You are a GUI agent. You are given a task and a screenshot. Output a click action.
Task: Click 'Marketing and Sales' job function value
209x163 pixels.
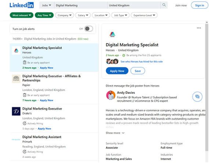119,159
